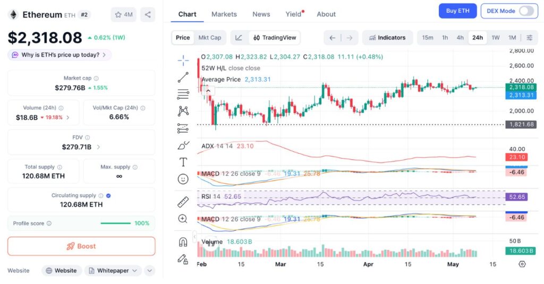Viewport: 544px width, 284px height.
Task: Open chart settings sliders icon
Action: [530, 38]
